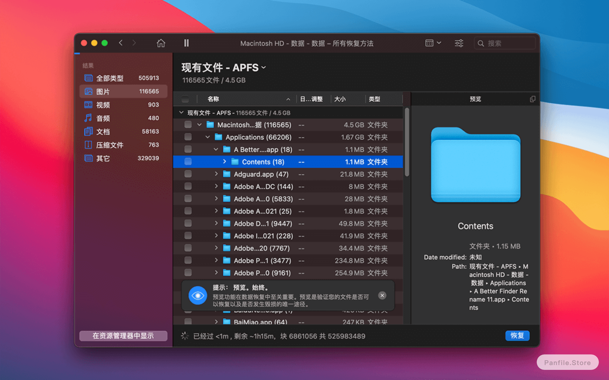The width and height of the screenshot is (609, 380).
Task: Go back with the left arrow
Action: coord(121,43)
